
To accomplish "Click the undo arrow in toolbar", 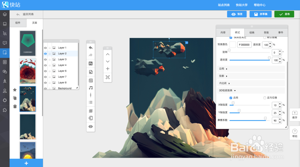I will click(x=91, y=48).
